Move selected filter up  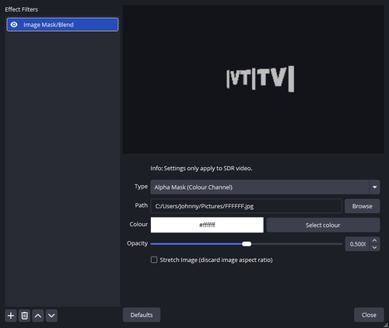tap(38, 316)
